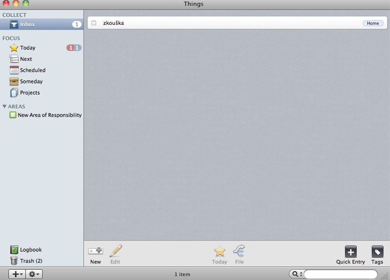Click the File toolbar icon
This screenshot has width=390, height=280.
[239, 255]
